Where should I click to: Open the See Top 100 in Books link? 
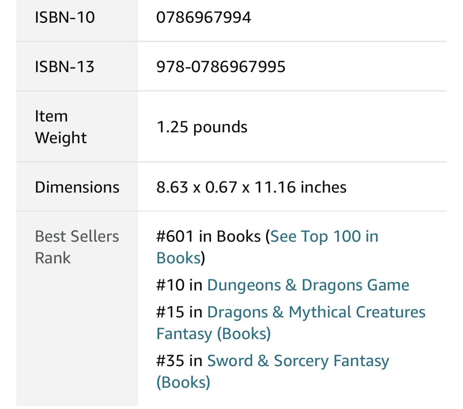324,237
